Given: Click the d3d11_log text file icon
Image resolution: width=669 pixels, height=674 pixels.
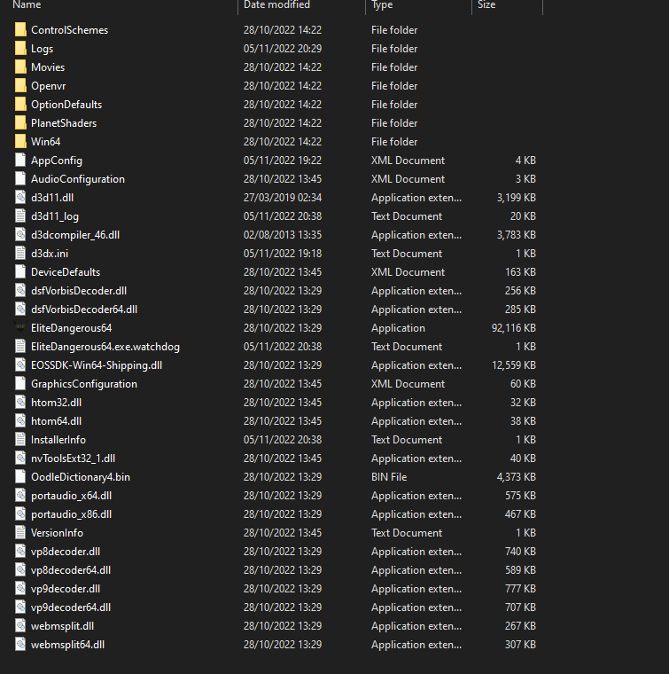Looking at the screenshot, I should pos(20,216).
